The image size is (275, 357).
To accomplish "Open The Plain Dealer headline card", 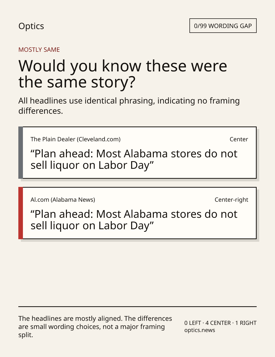I will [137, 152].
